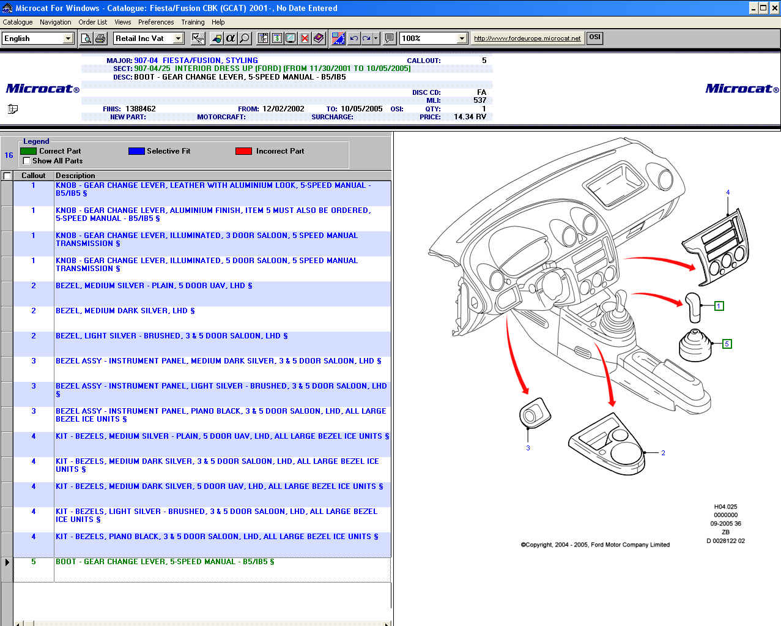Click the magnifying glass search icon
Viewport: 781px width, 626px height.
pos(245,39)
